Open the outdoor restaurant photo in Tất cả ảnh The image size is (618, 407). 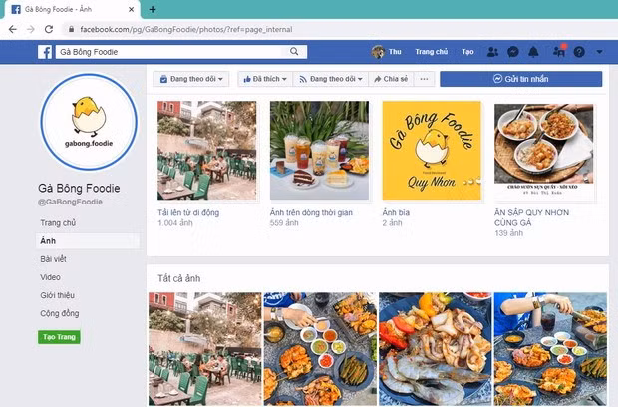pyautogui.click(x=205, y=349)
